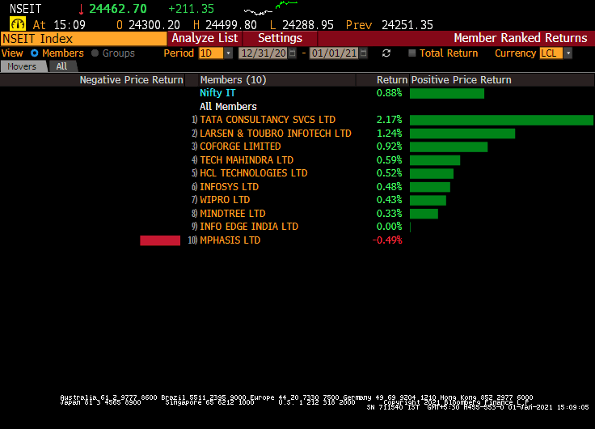Switch to the All tab

pyautogui.click(x=61, y=66)
